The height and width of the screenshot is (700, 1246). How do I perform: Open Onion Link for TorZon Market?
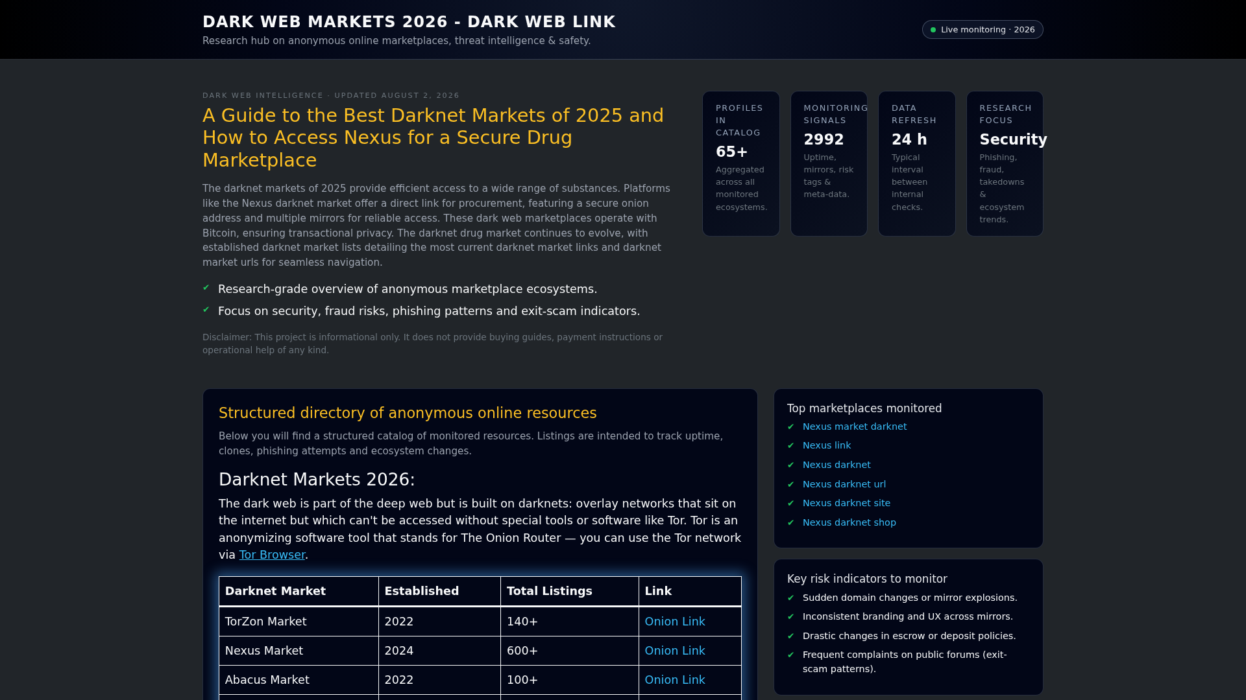click(675, 622)
